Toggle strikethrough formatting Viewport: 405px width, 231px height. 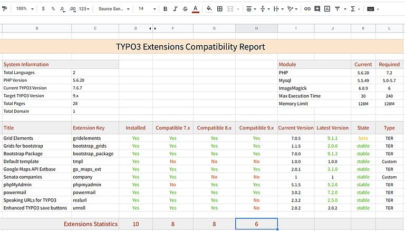[185, 9]
